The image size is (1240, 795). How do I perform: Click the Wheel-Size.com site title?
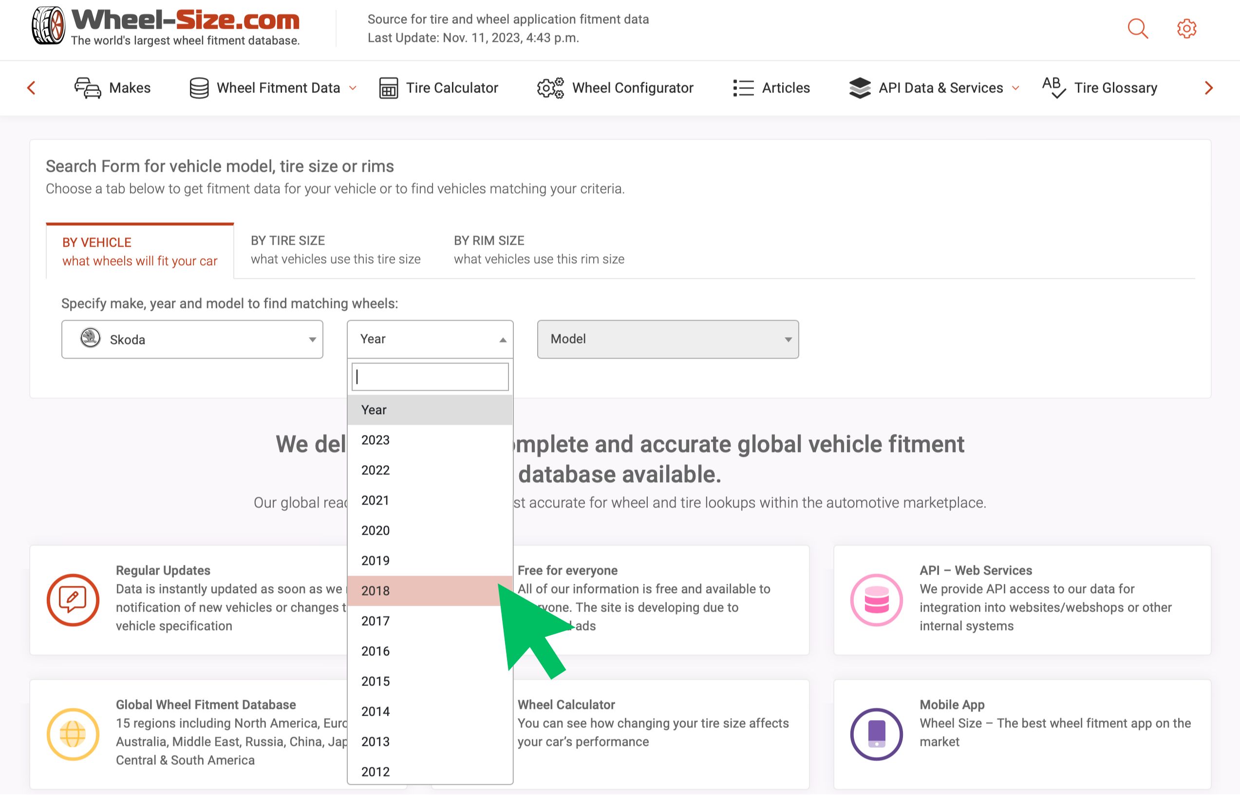[186, 20]
